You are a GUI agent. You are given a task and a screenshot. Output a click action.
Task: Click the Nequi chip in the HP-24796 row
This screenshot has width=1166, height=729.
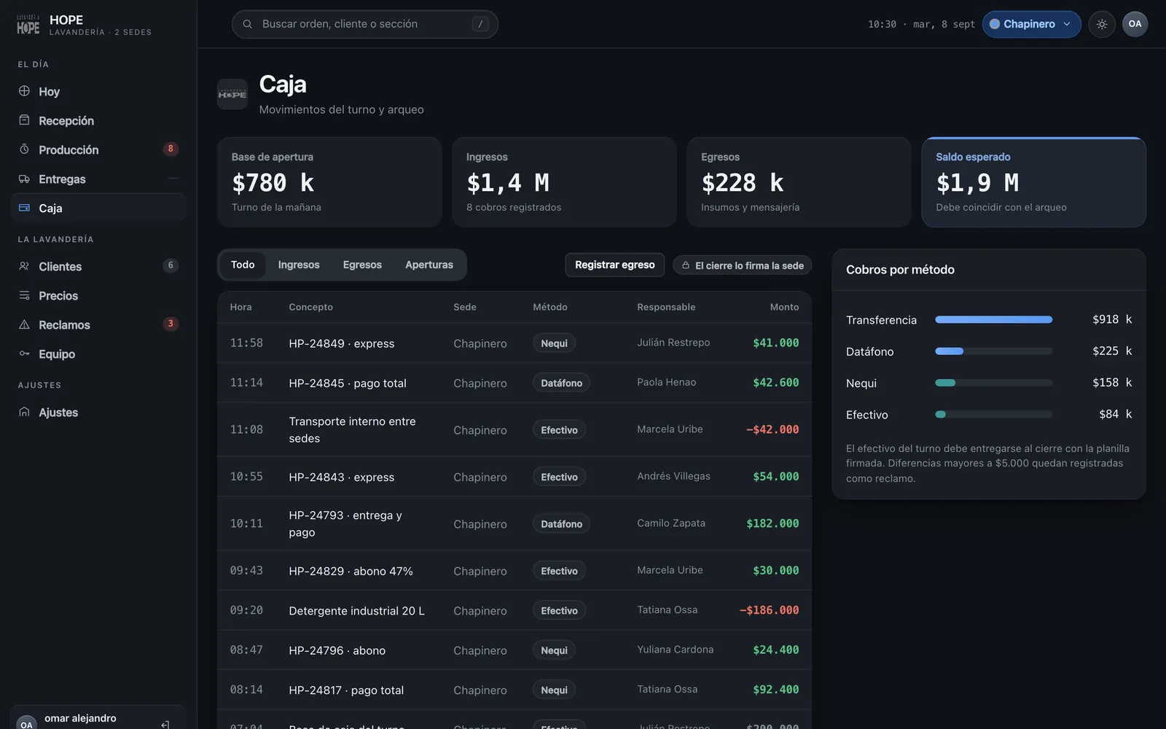pos(554,650)
